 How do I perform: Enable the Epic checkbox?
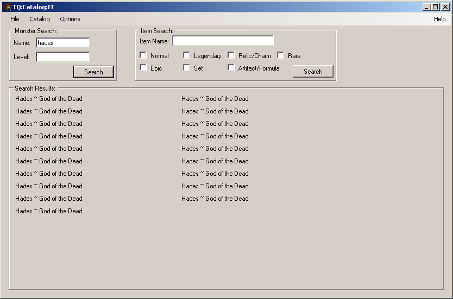click(143, 68)
